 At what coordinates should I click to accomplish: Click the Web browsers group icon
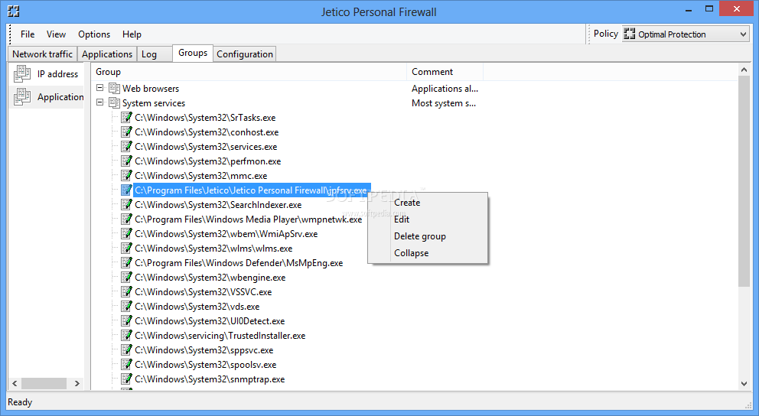(114, 88)
